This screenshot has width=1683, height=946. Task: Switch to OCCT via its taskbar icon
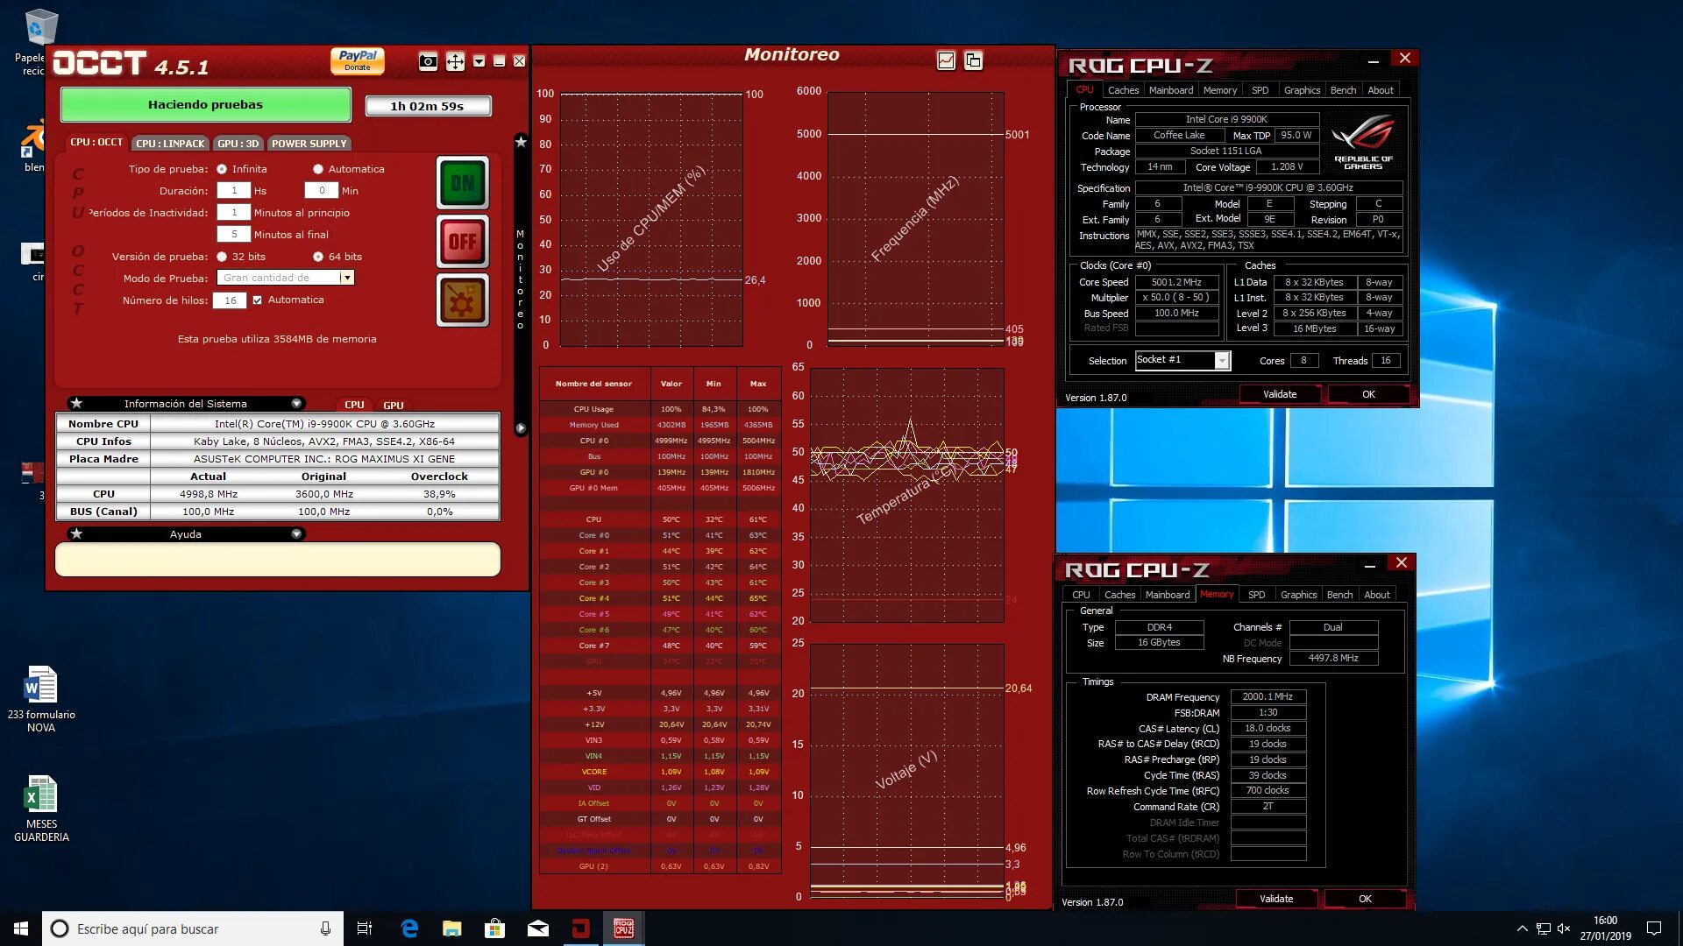pyautogui.click(x=581, y=928)
